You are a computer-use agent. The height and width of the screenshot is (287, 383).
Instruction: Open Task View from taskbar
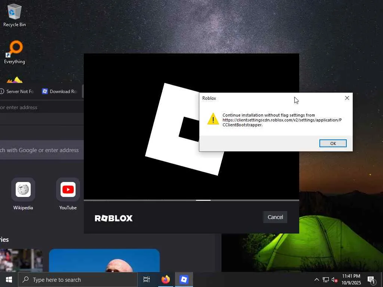click(146, 280)
